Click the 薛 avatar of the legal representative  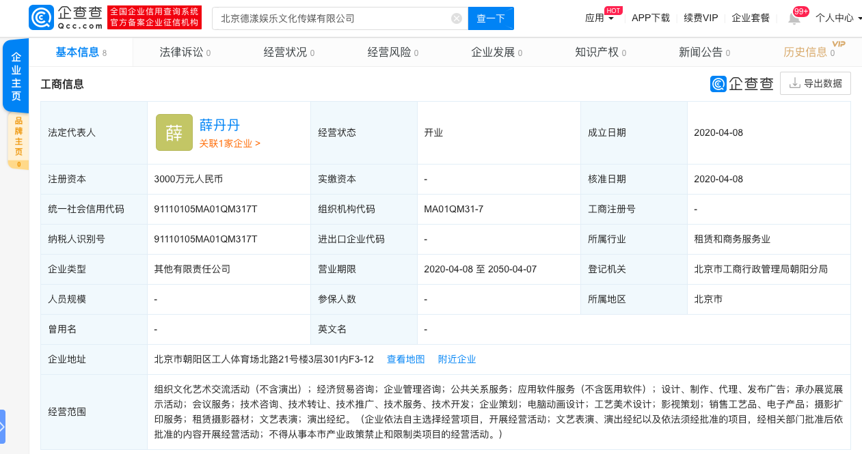pyautogui.click(x=174, y=132)
